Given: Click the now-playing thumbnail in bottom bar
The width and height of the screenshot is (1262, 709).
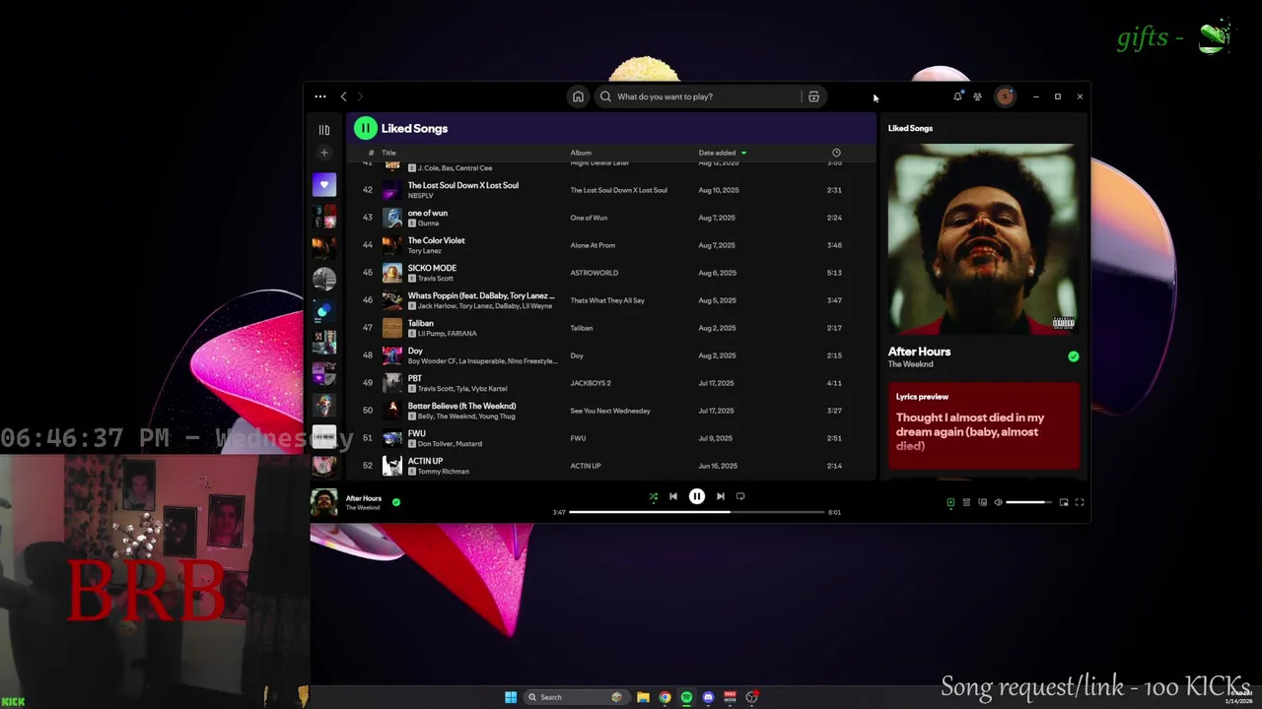Looking at the screenshot, I should 323,502.
